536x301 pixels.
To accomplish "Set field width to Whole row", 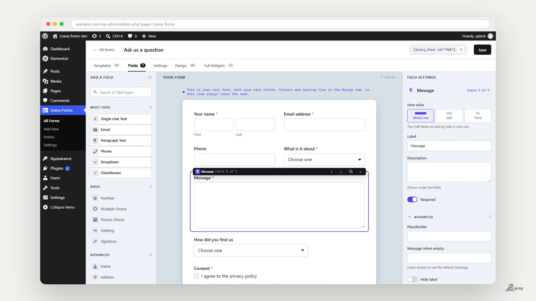I will pyautogui.click(x=421, y=116).
